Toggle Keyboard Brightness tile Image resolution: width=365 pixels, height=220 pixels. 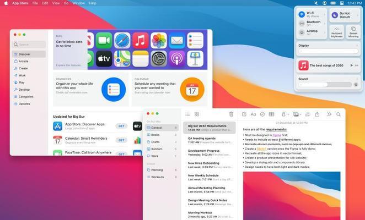336,32
